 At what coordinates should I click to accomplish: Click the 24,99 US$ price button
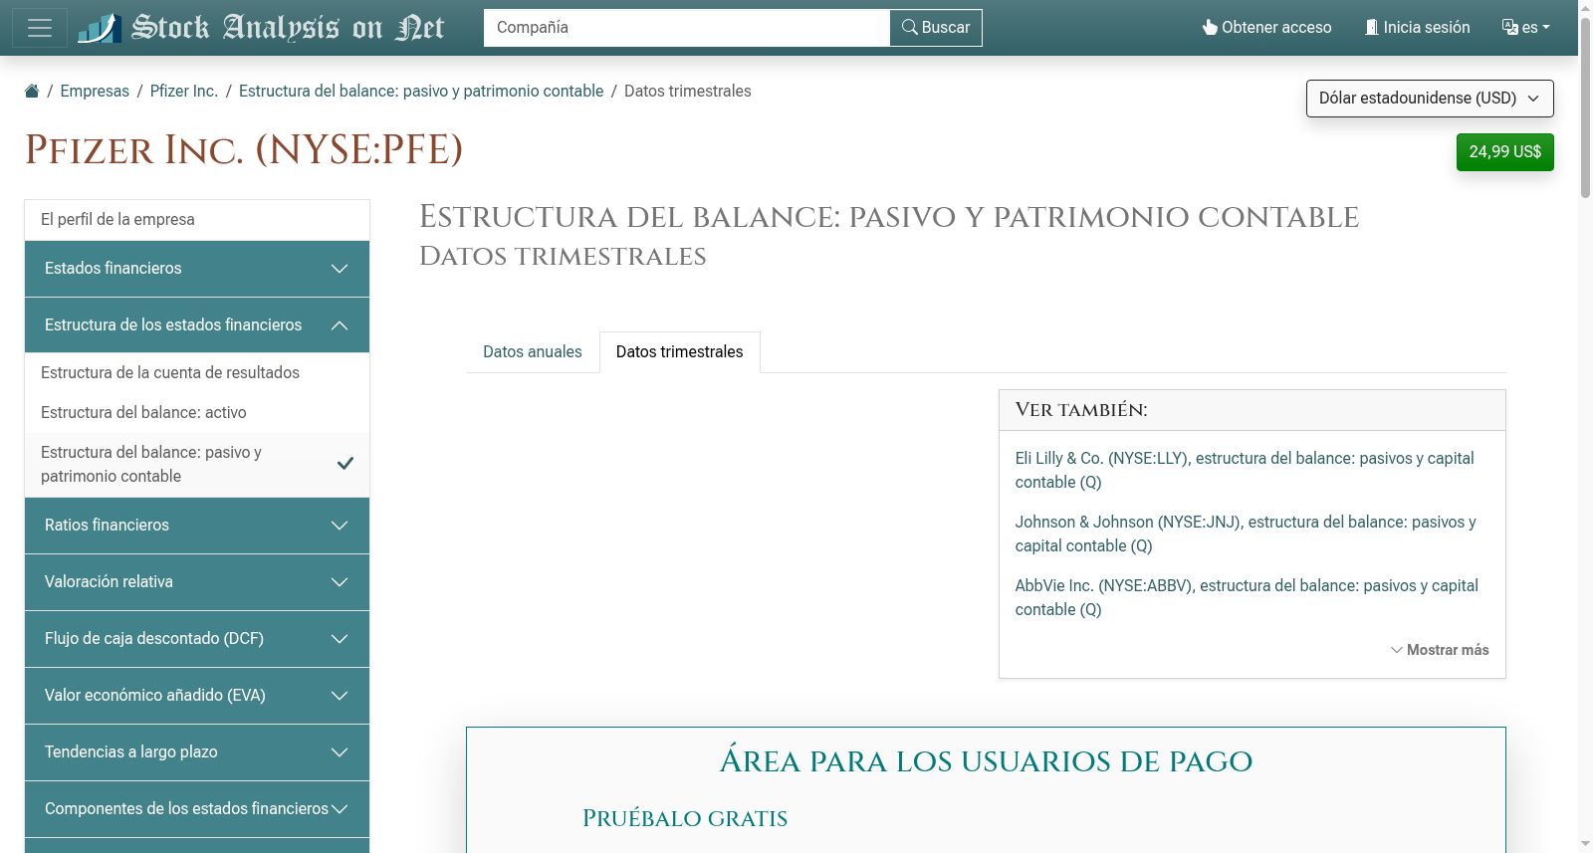coord(1505,152)
